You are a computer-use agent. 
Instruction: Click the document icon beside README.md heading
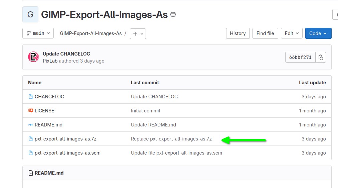(31, 173)
